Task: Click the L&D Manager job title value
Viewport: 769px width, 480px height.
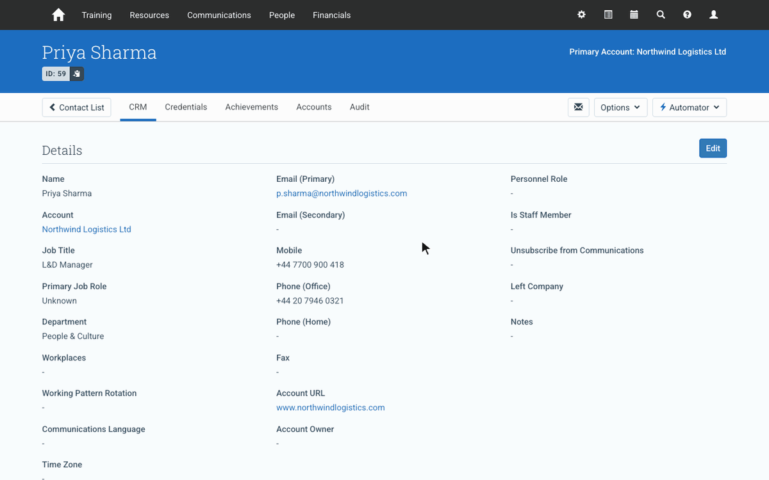Action: 67,265
